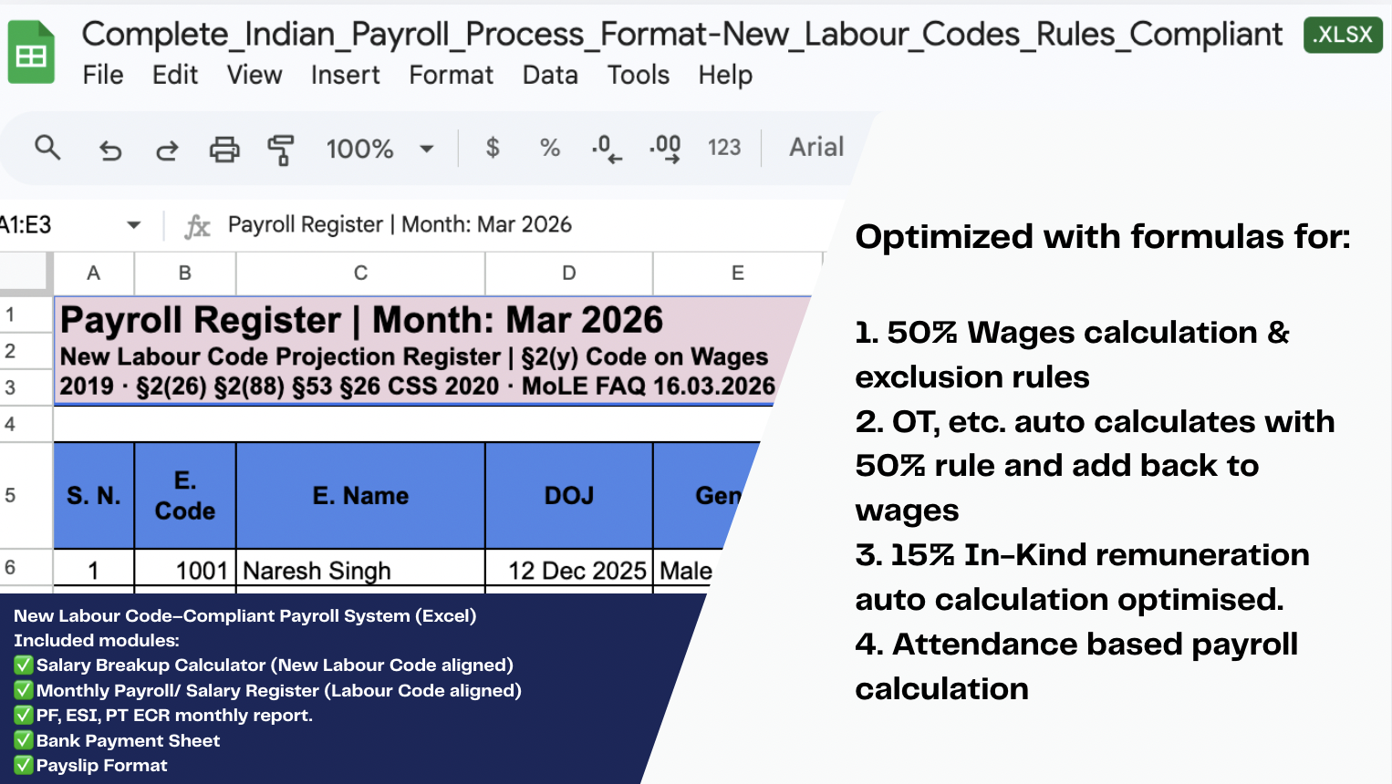Open the Google Sheets home icon
This screenshot has width=1392, height=784.
tap(31, 53)
